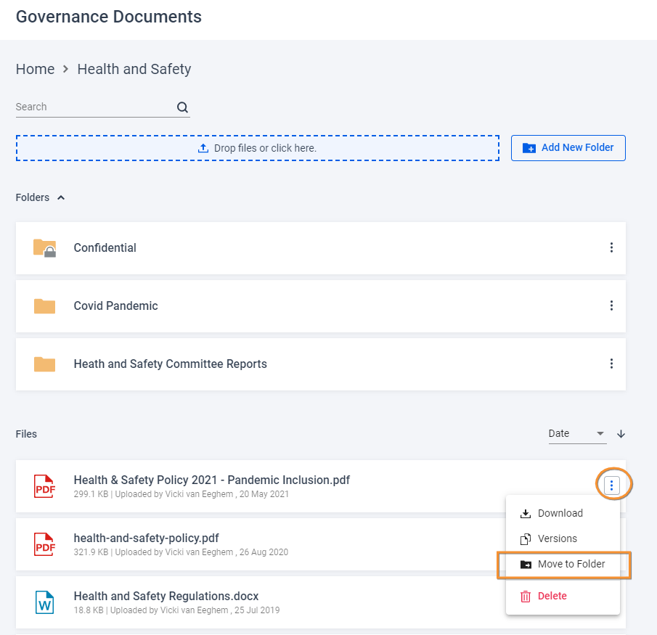The height and width of the screenshot is (635, 657).
Task: Click the kebab menu of Pandemic Inclusion file
Action: pyautogui.click(x=612, y=486)
